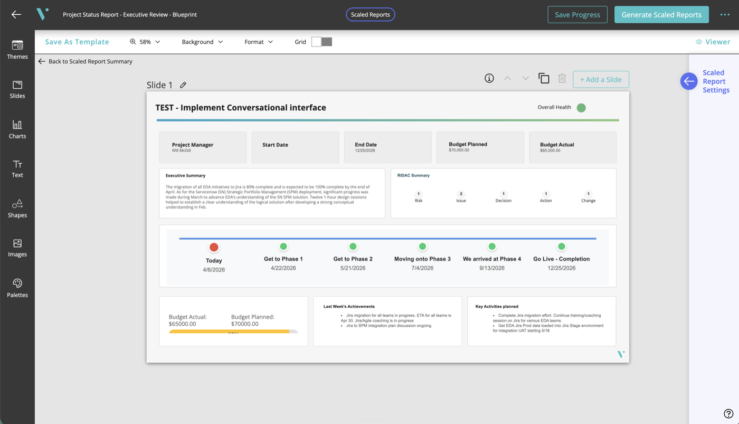Click Generate Scaled Reports button

(661, 15)
